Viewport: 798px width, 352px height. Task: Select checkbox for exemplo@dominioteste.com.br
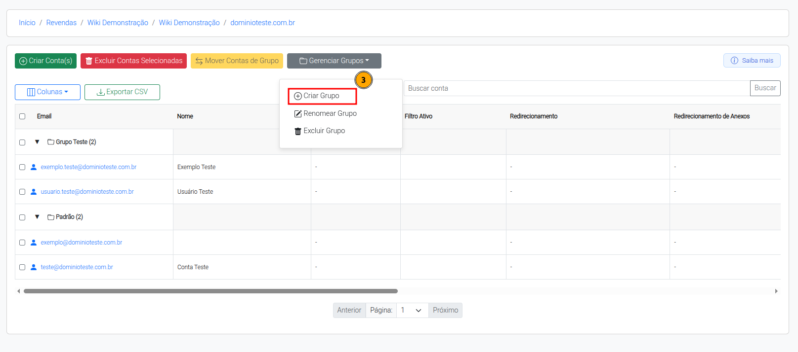(x=22, y=243)
